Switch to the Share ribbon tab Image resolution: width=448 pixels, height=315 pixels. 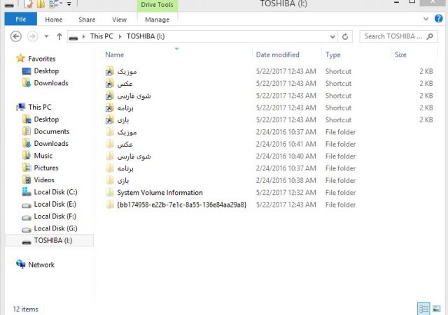pyautogui.click(x=87, y=20)
